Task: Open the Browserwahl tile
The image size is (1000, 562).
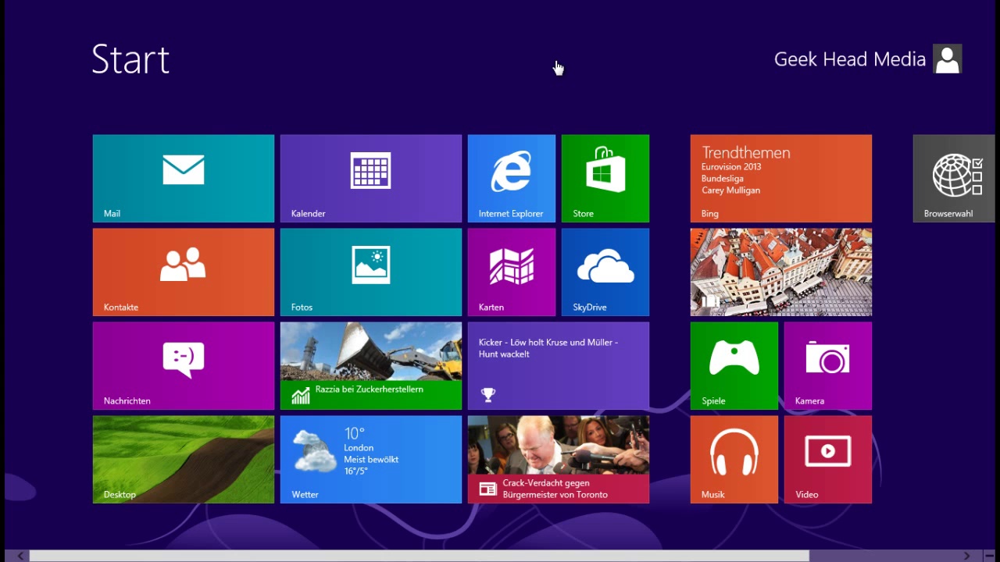Action: 954,179
